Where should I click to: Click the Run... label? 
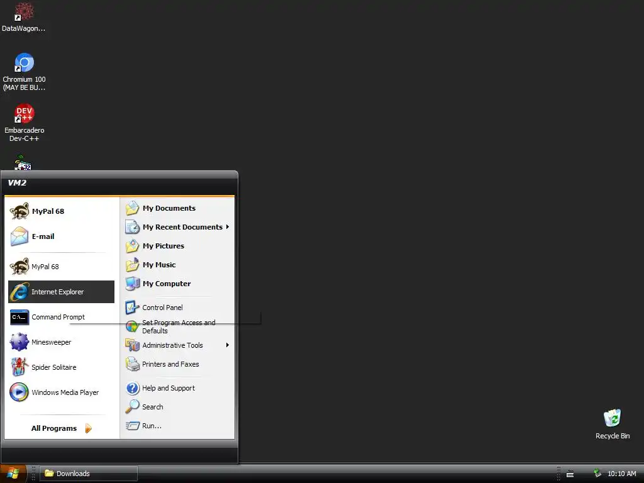152,426
